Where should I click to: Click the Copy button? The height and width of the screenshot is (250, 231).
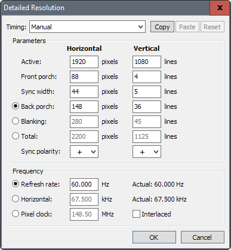162,27
